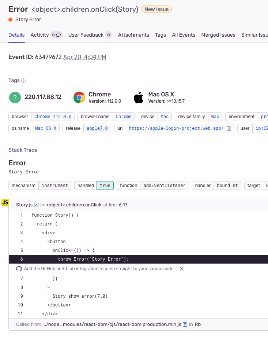The image size is (268, 338).
Task: Click the highlighted throw Error line 6
Action: coord(138,259)
